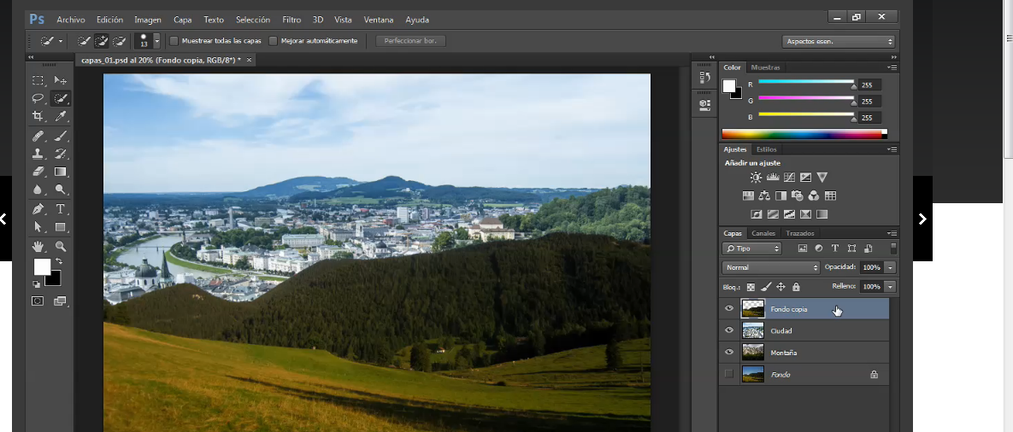
Task: Open the Aspectos esen. workspace dropdown
Action: point(838,41)
